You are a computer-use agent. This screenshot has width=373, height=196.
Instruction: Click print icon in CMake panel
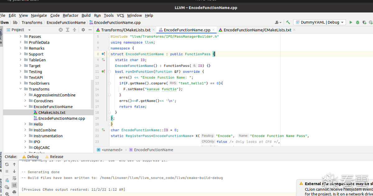(14, 192)
